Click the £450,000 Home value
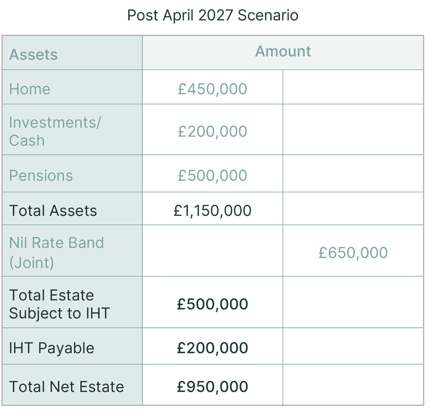The image size is (429, 413). [212, 89]
